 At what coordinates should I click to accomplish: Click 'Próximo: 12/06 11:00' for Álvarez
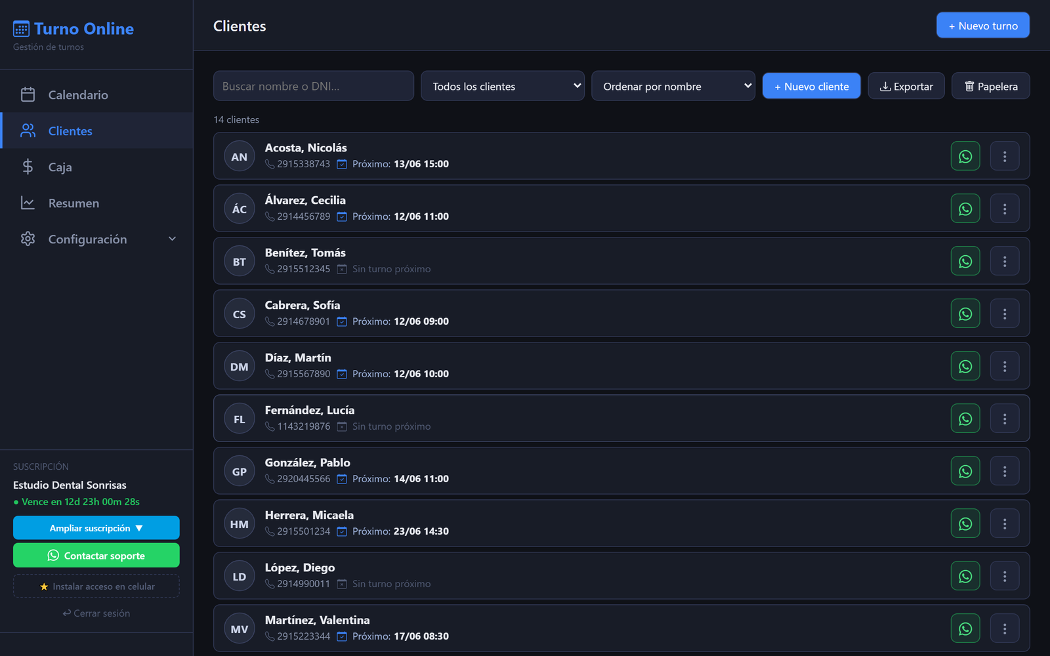coord(400,216)
